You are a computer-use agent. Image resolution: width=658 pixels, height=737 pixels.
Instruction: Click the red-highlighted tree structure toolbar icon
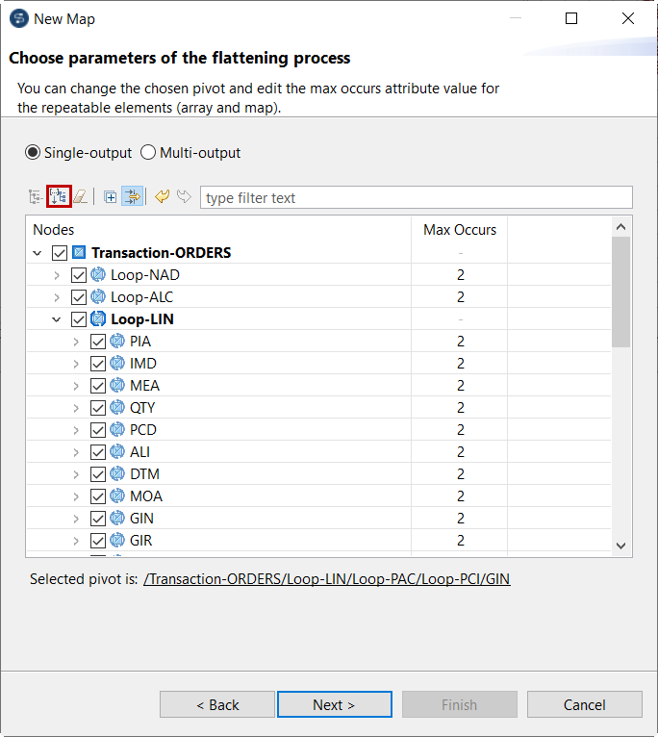pyautogui.click(x=60, y=197)
